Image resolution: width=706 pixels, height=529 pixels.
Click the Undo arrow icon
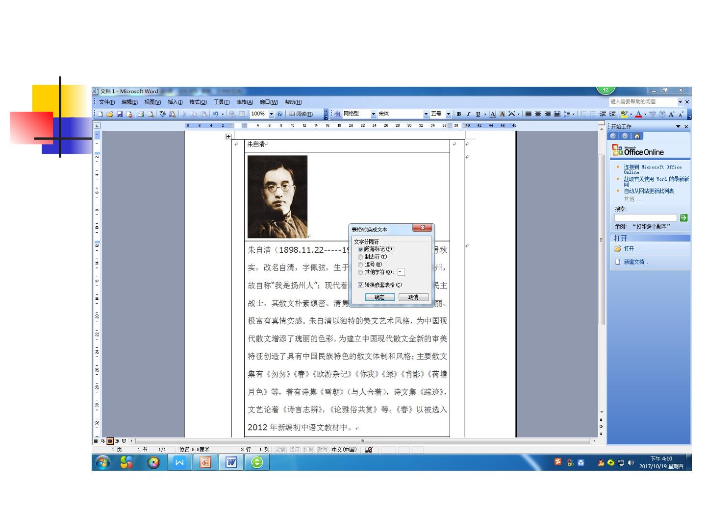(x=215, y=114)
